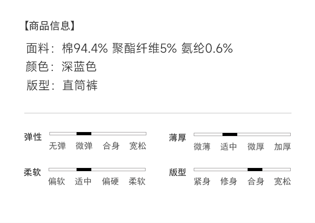
Task: Select the 偏硬 softness option
Action: tap(110, 182)
